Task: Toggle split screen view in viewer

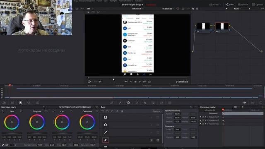Action: point(93,12)
